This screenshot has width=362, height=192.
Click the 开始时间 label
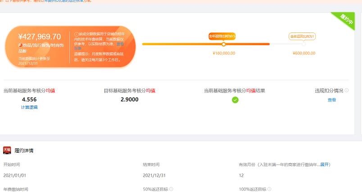pos(12,165)
